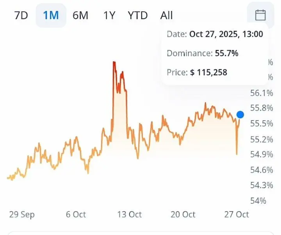
Task: Open the calendar date range picker
Action: click(x=260, y=15)
